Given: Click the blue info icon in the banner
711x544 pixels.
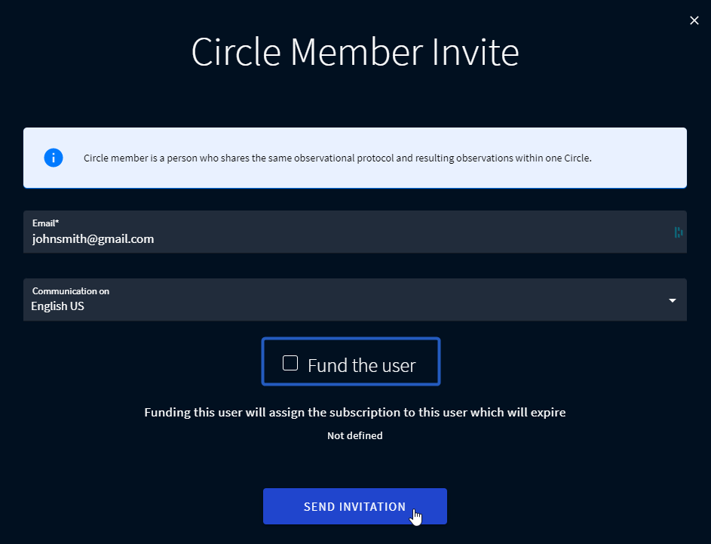Looking at the screenshot, I should pyautogui.click(x=53, y=158).
